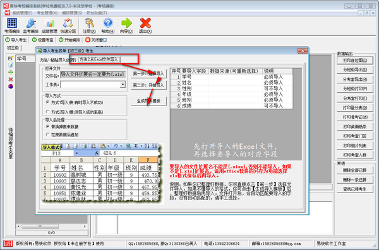The image size is (379, 250).
Task: Choose 方式2导入 radio option
Action: click(47, 112)
